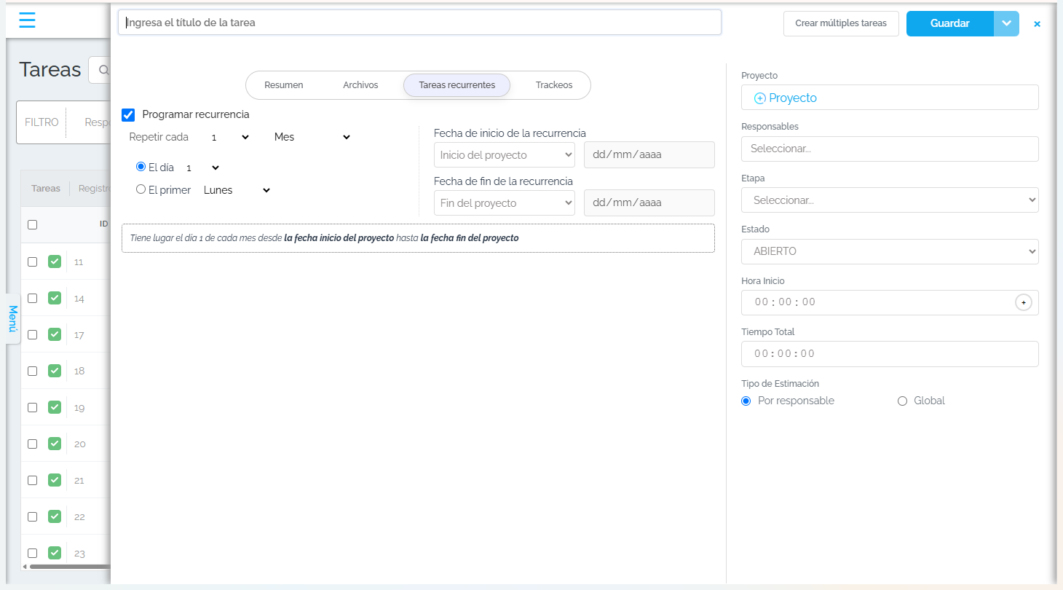1063x590 pixels.
Task: Expand the Guardar arrow dropdown
Action: click(x=1006, y=23)
